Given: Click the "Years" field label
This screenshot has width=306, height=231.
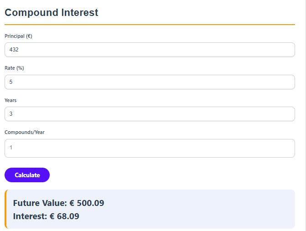Looking at the screenshot, I should tap(10, 100).
